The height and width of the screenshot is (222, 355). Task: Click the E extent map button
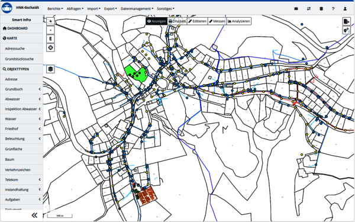50,38
